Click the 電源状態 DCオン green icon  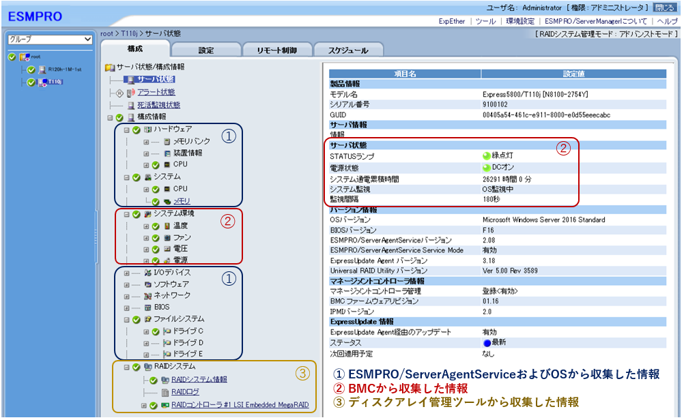(487, 168)
